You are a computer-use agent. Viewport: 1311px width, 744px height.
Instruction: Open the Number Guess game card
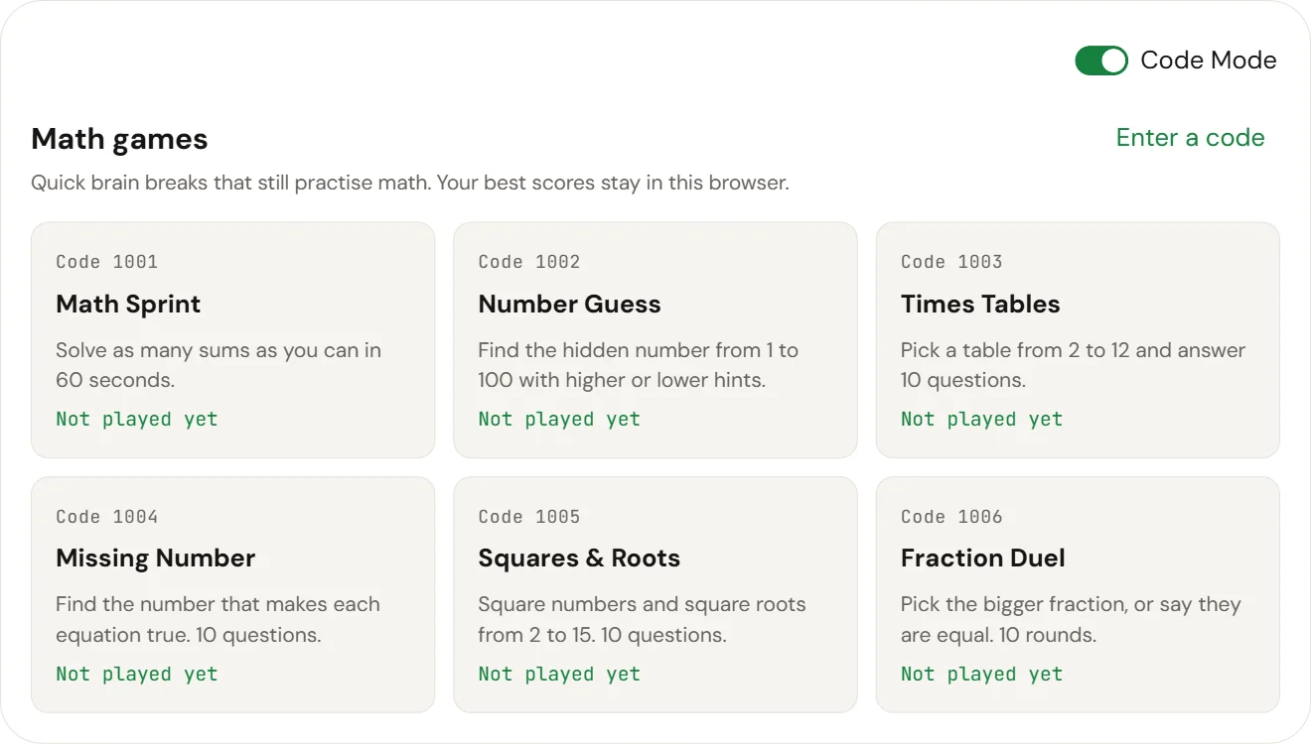[655, 340]
